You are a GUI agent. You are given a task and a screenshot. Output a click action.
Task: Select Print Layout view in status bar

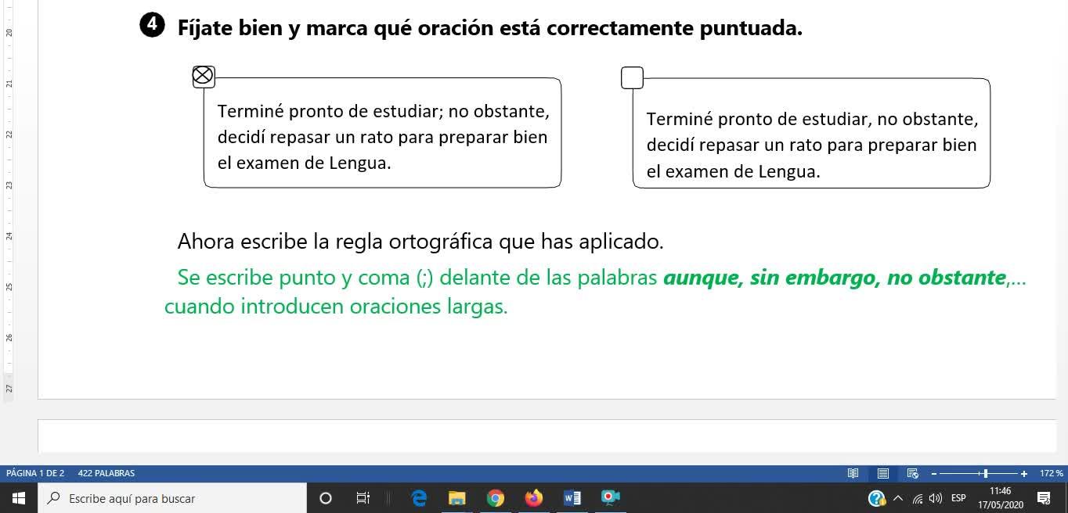coord(883,473)
